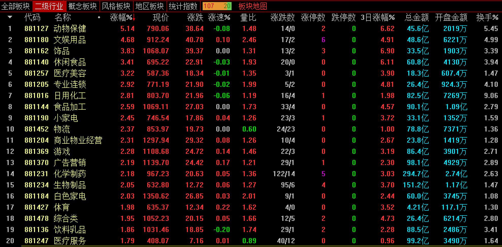Image resolution: width=502 pixels, height=247 pixels.
Task: Open the 板块地图 link
Action: pyautogui.click(x=253, y=6)
